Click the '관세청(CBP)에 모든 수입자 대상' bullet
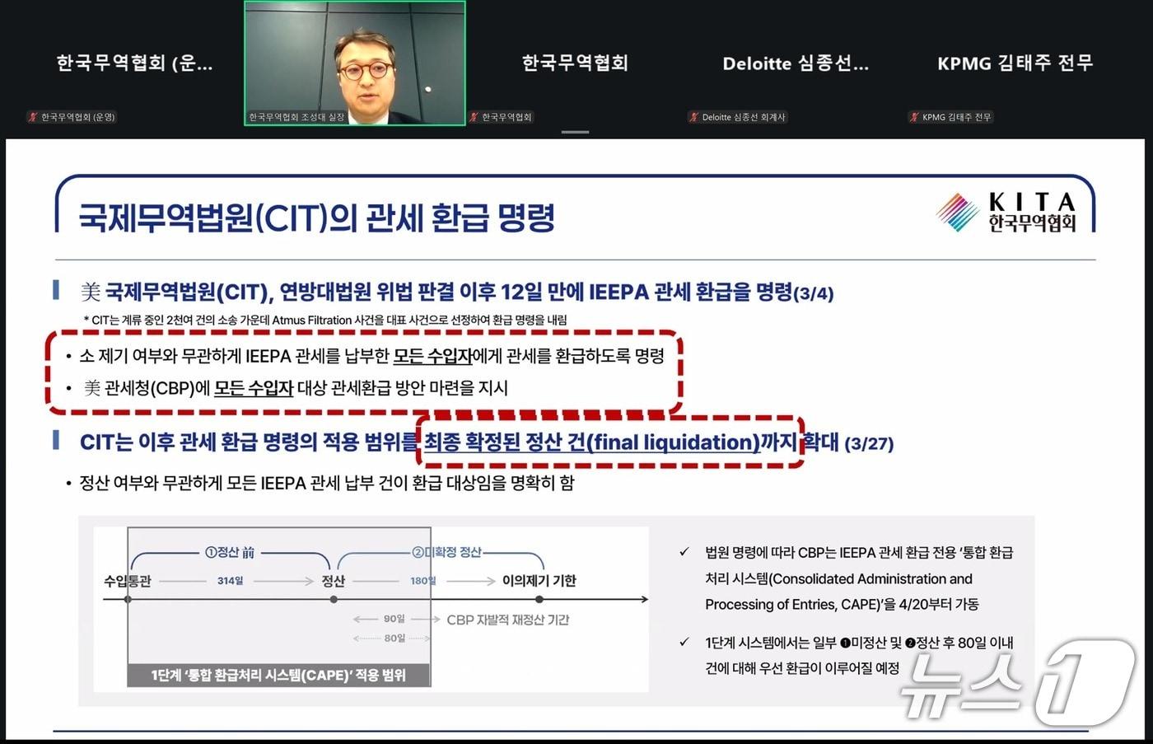 [x=287, y=387]
